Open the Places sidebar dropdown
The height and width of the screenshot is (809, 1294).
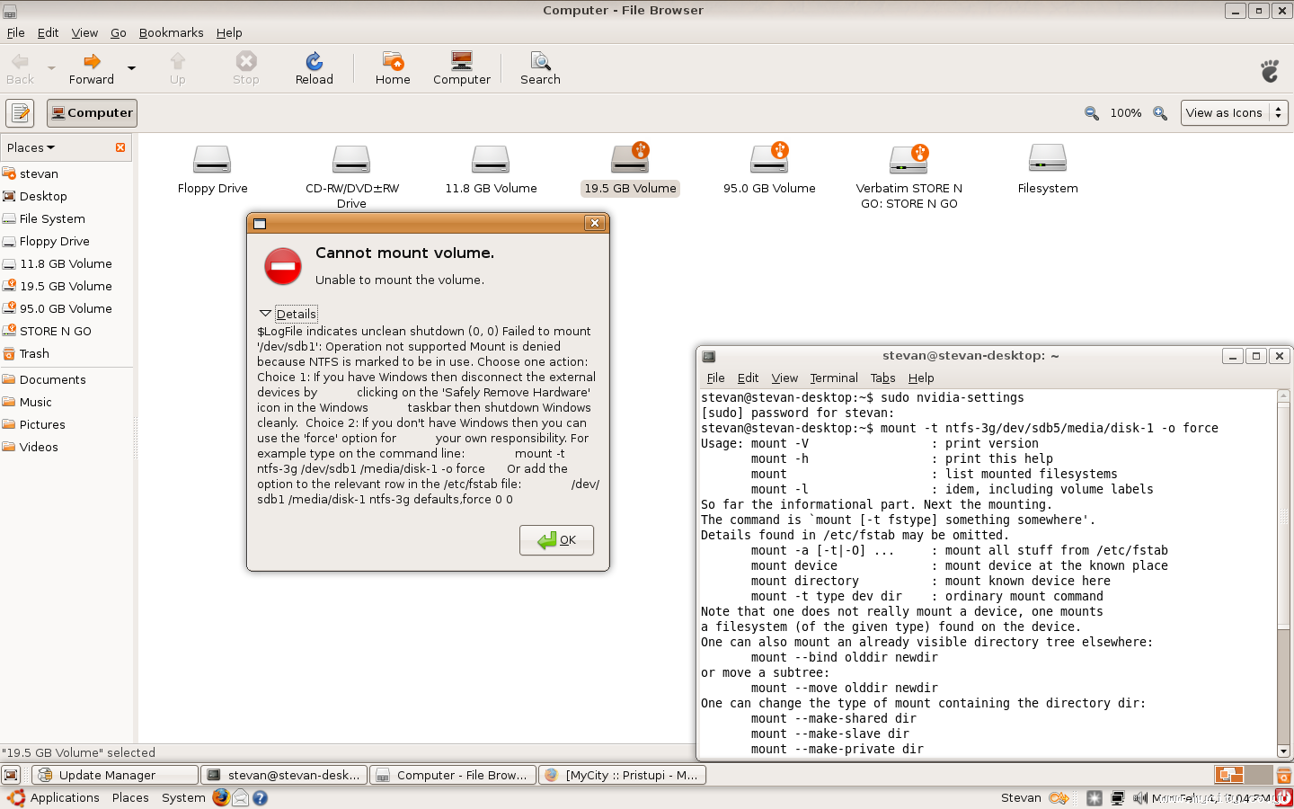click(x=31, y=147)
